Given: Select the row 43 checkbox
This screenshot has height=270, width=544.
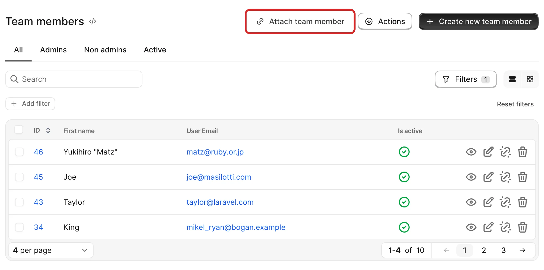Looking at the screenshot, I should tap(19, 202).
